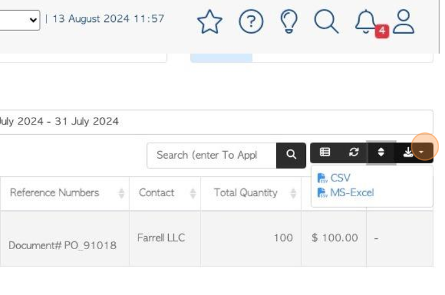The width and height of the screenshot is (445, 295).
Task: Open the global search magnifier icon
Action: (327, 22)
